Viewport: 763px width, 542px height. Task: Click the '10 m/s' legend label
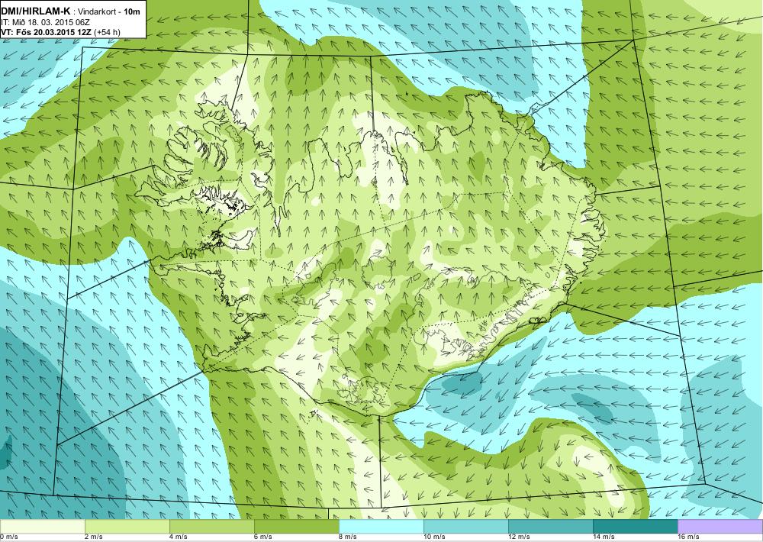coord(435,537)
